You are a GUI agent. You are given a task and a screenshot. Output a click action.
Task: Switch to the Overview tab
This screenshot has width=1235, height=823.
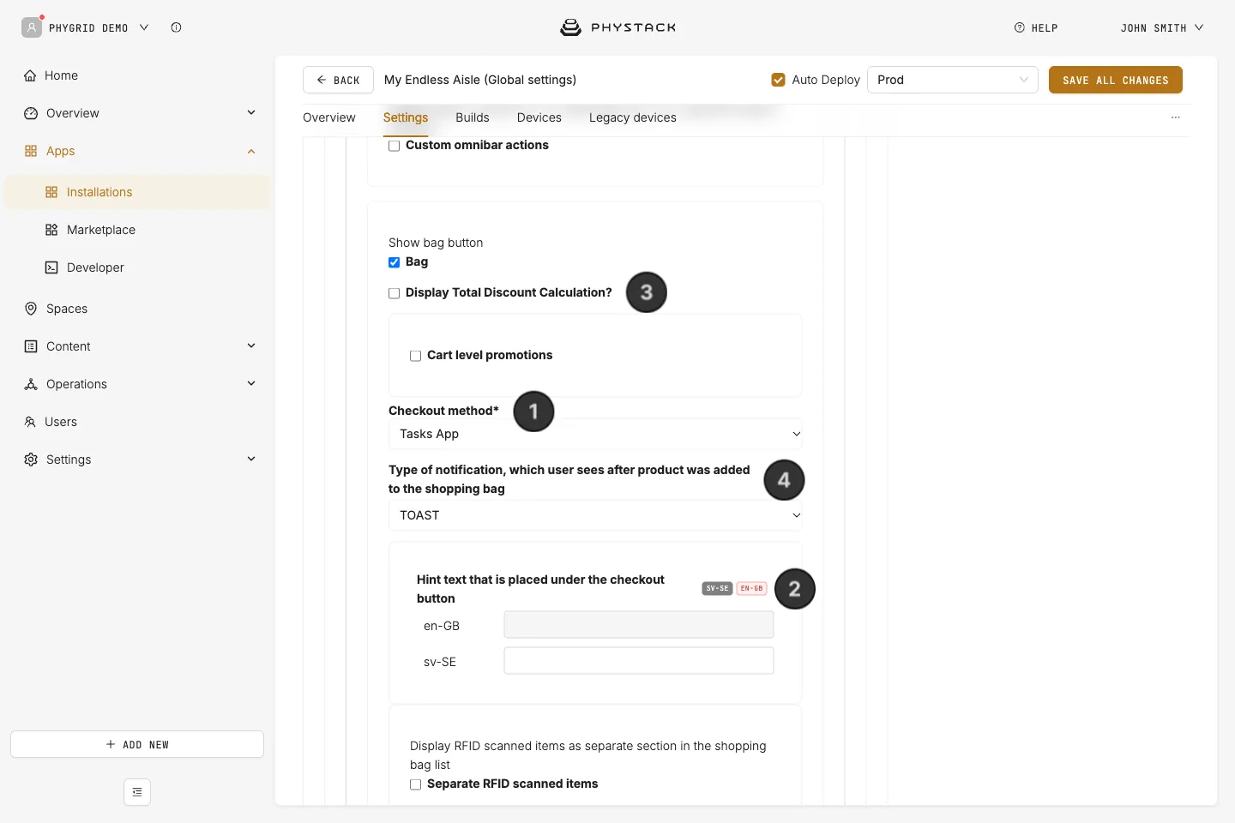tap(329, 117)
